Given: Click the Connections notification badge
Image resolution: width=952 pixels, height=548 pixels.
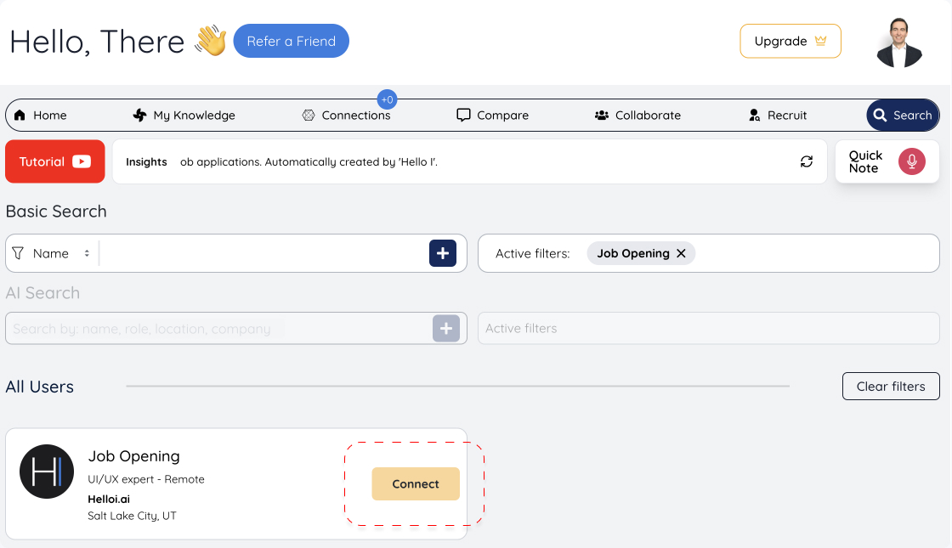Looking at the screenshot, I should (x=387, y=99).
